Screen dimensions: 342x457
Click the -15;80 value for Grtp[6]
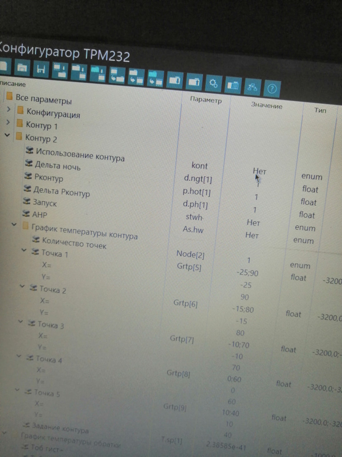(x=243, y=309)
